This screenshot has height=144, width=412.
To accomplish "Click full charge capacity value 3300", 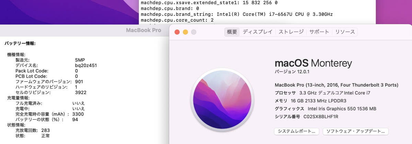I will click(78, 114).
